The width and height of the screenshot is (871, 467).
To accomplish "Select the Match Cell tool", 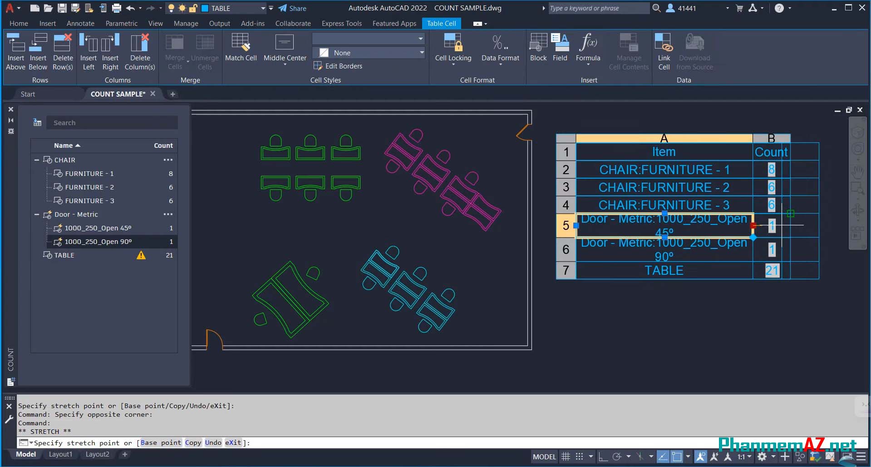I will [x=241, y=50].
